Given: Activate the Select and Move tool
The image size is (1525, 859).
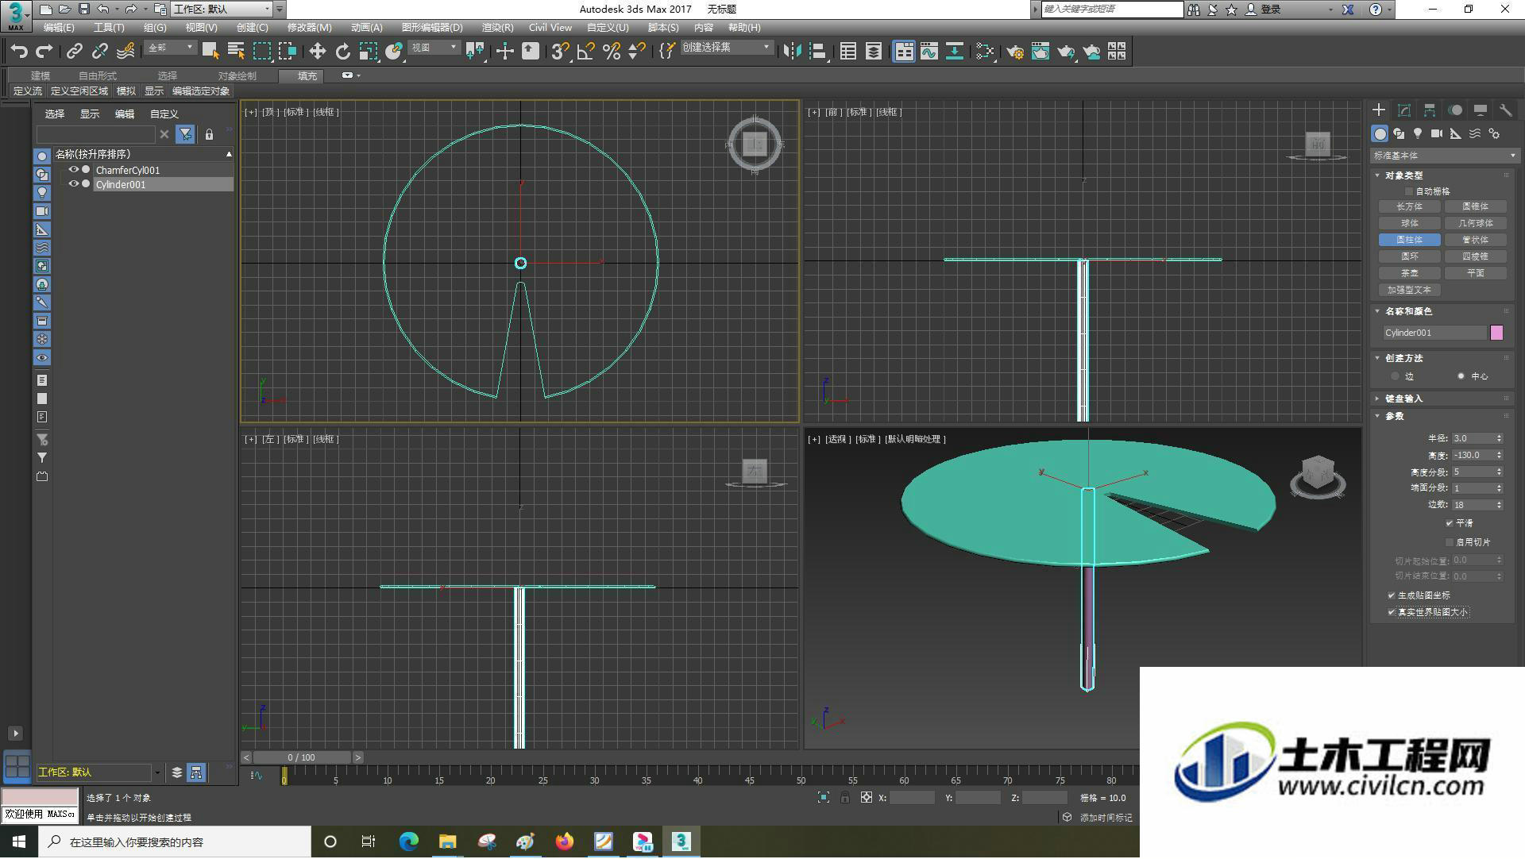Looking at the screenshot, I should 317,52.
